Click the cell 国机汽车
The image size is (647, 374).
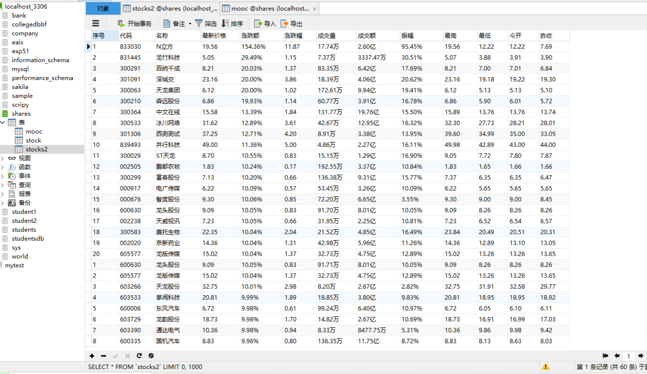178,341
